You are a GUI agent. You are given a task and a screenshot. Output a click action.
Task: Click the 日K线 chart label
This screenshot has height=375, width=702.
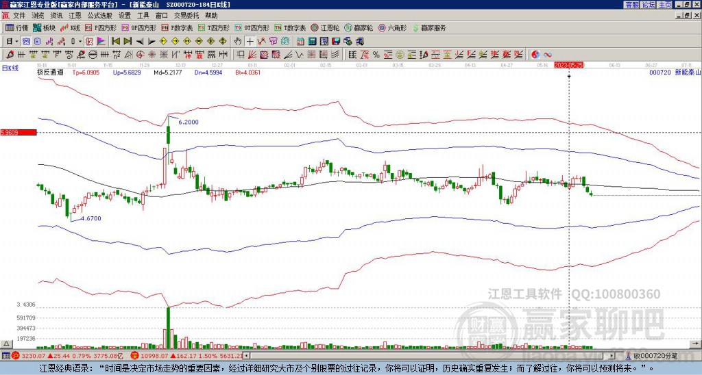pos(10,68)
